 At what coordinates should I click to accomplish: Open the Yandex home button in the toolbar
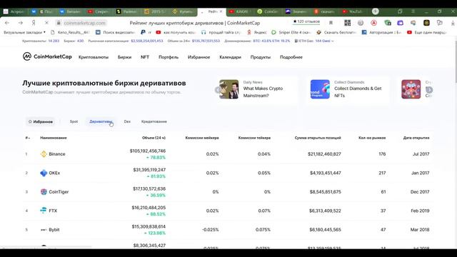pos(34,23)
